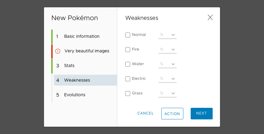Close the New Pokémon wizard dialog

210,17
